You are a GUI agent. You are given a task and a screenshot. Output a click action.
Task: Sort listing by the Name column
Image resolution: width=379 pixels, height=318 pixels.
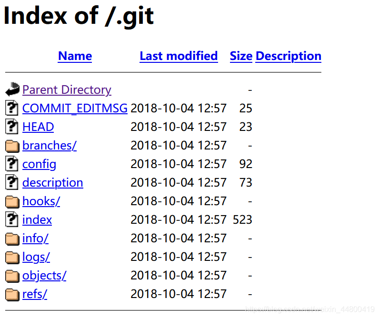coord(75,56)
